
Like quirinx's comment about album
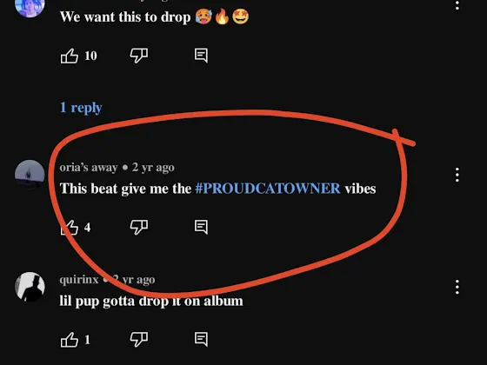point(70,340)
